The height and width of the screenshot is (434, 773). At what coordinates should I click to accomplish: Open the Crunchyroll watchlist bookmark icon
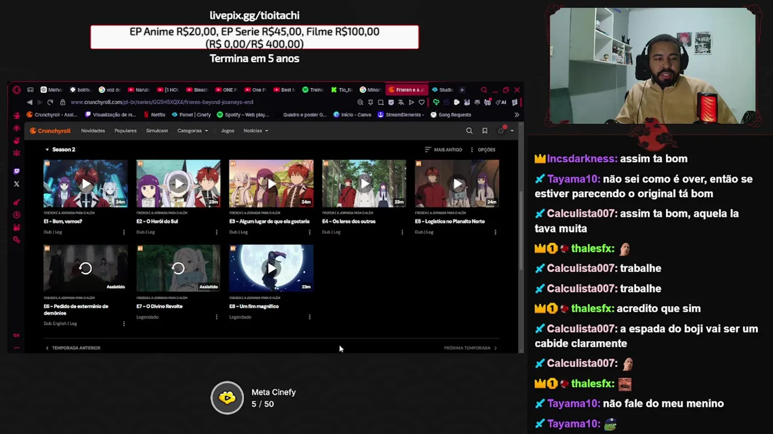484,131
